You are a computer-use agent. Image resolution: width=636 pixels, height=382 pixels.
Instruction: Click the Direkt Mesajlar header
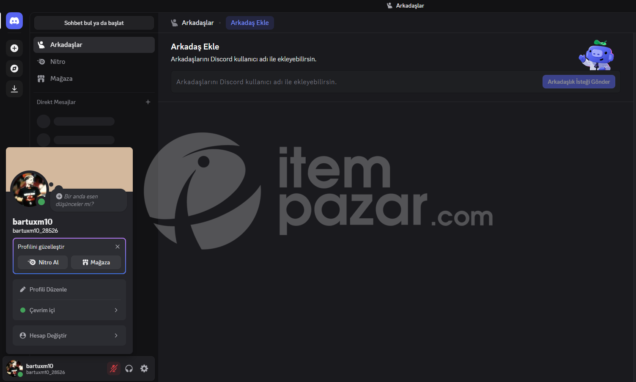(x=56, y=102)
